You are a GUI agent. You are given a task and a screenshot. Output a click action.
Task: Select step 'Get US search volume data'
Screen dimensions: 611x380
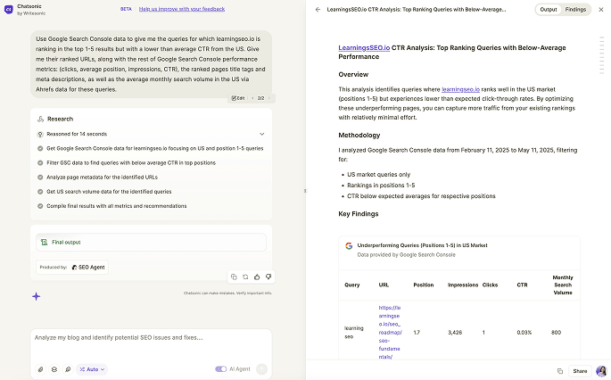(x=104, y=192)
